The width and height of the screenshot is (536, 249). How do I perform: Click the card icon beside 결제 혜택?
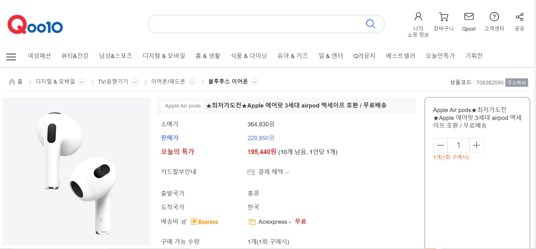coord(251,172)
